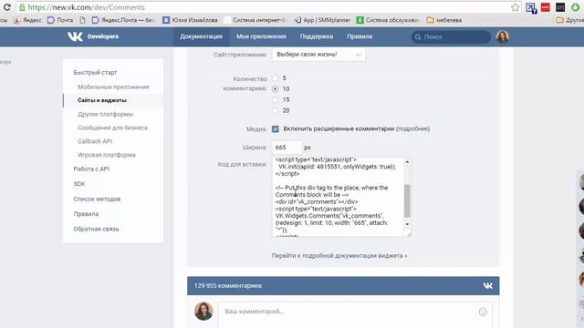Image resolution: width=584 pixels, height=328 pixels.
Task: Open the profile avatar in VK header
Action: 502,36
